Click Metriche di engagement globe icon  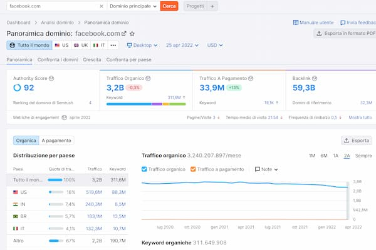click(x=64, y=117)
